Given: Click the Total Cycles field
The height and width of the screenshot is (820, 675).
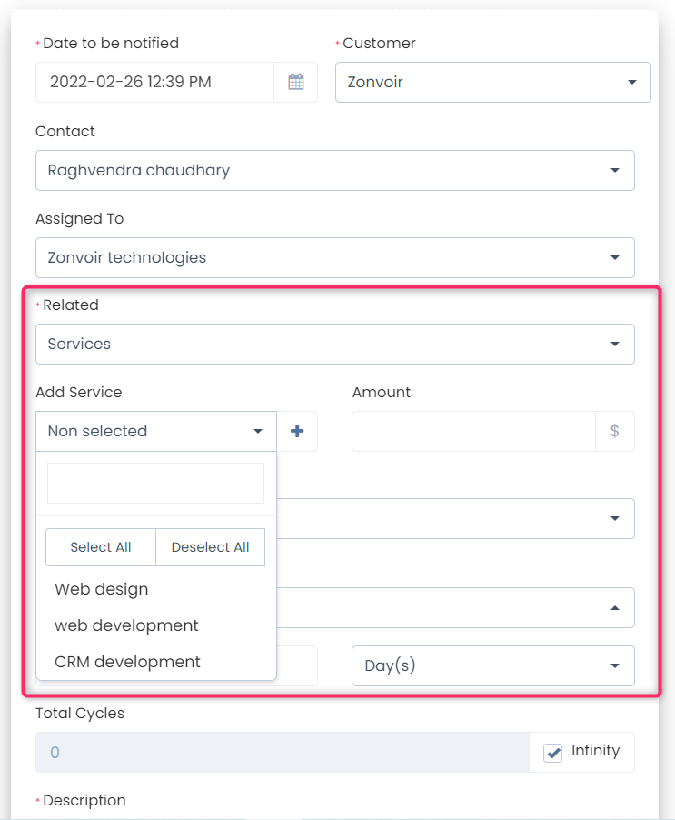Looking at the screenshot, I should pos(282,753).
